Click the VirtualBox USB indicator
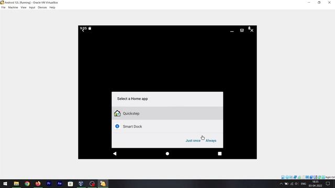335x188 pixels. pyautogui.click(x=299, y=177)
